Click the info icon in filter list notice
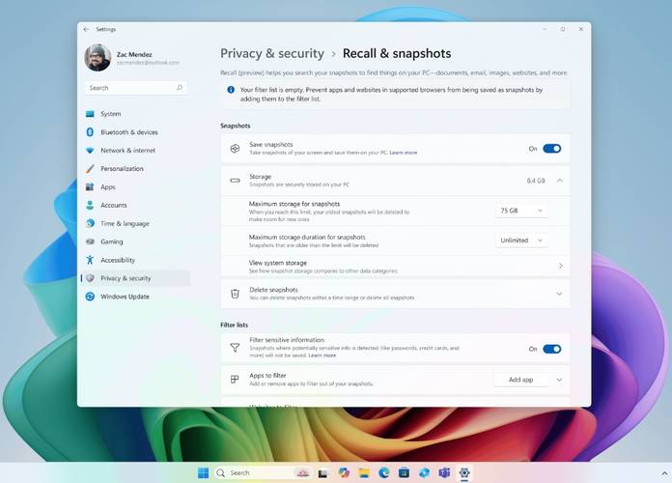This screenshot has height=483, width=672. tap(231, 90)
